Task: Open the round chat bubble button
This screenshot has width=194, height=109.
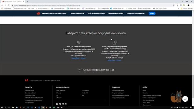Action: [x=185, y=99]
